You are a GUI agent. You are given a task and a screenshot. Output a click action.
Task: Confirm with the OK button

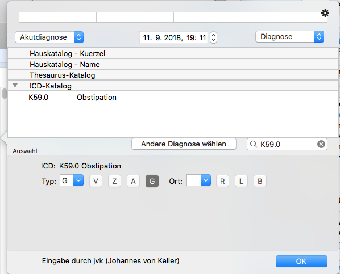click(301, 261)
